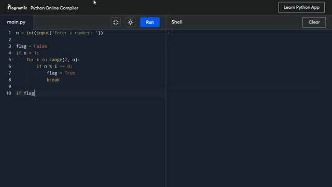The width and height of the screenshot is (332, 187).
Task: Click 'if flag' on line 10
Action: (25, 94)
